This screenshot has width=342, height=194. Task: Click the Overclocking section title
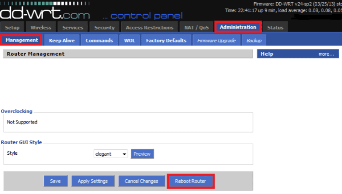(x=16, y=111)
